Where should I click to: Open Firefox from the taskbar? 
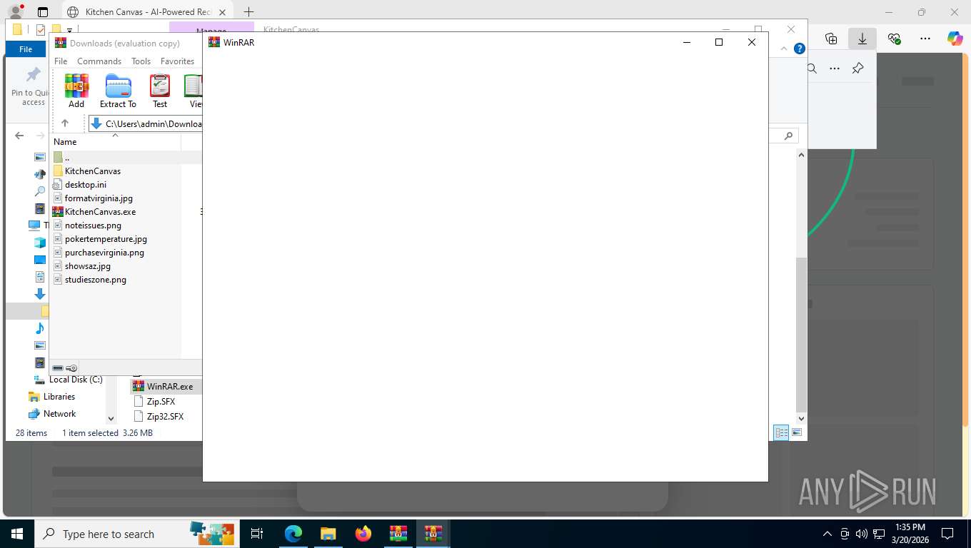pyautogui.click(x=363, y=534)
